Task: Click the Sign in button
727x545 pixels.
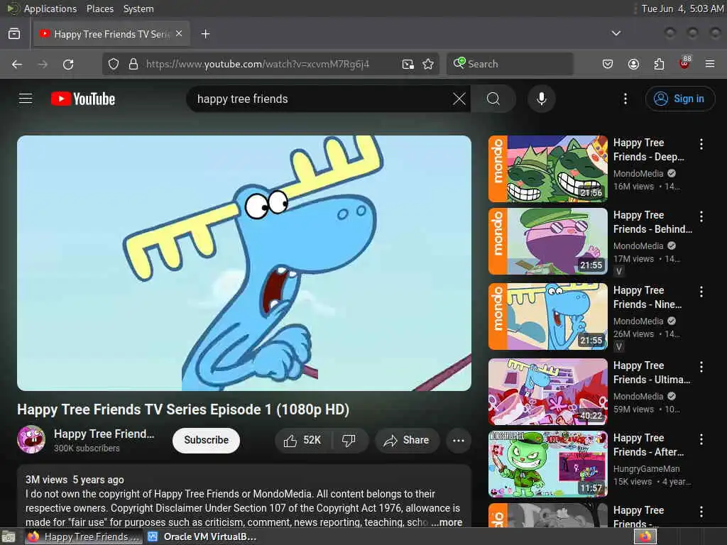Action: (x=679, y=99)
